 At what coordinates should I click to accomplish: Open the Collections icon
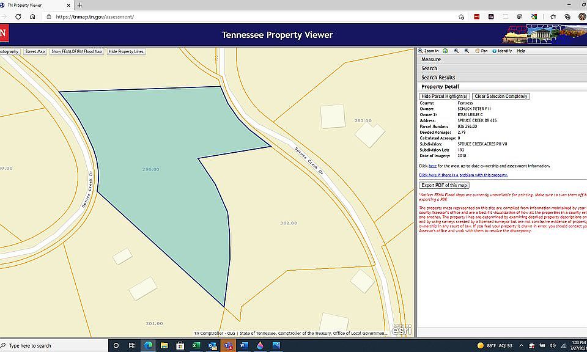(x=567, y=17)
